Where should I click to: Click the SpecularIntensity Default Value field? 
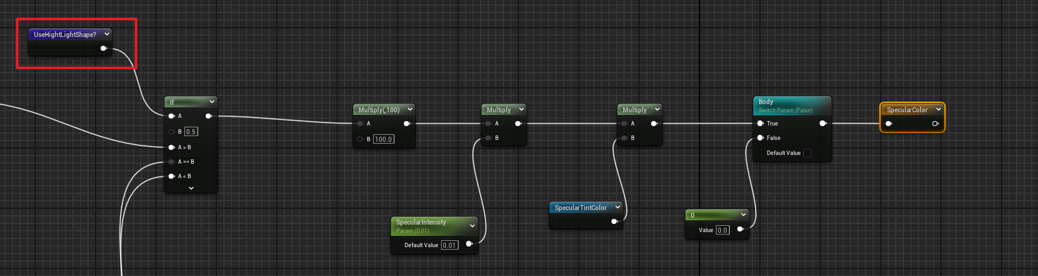(449, 245)
